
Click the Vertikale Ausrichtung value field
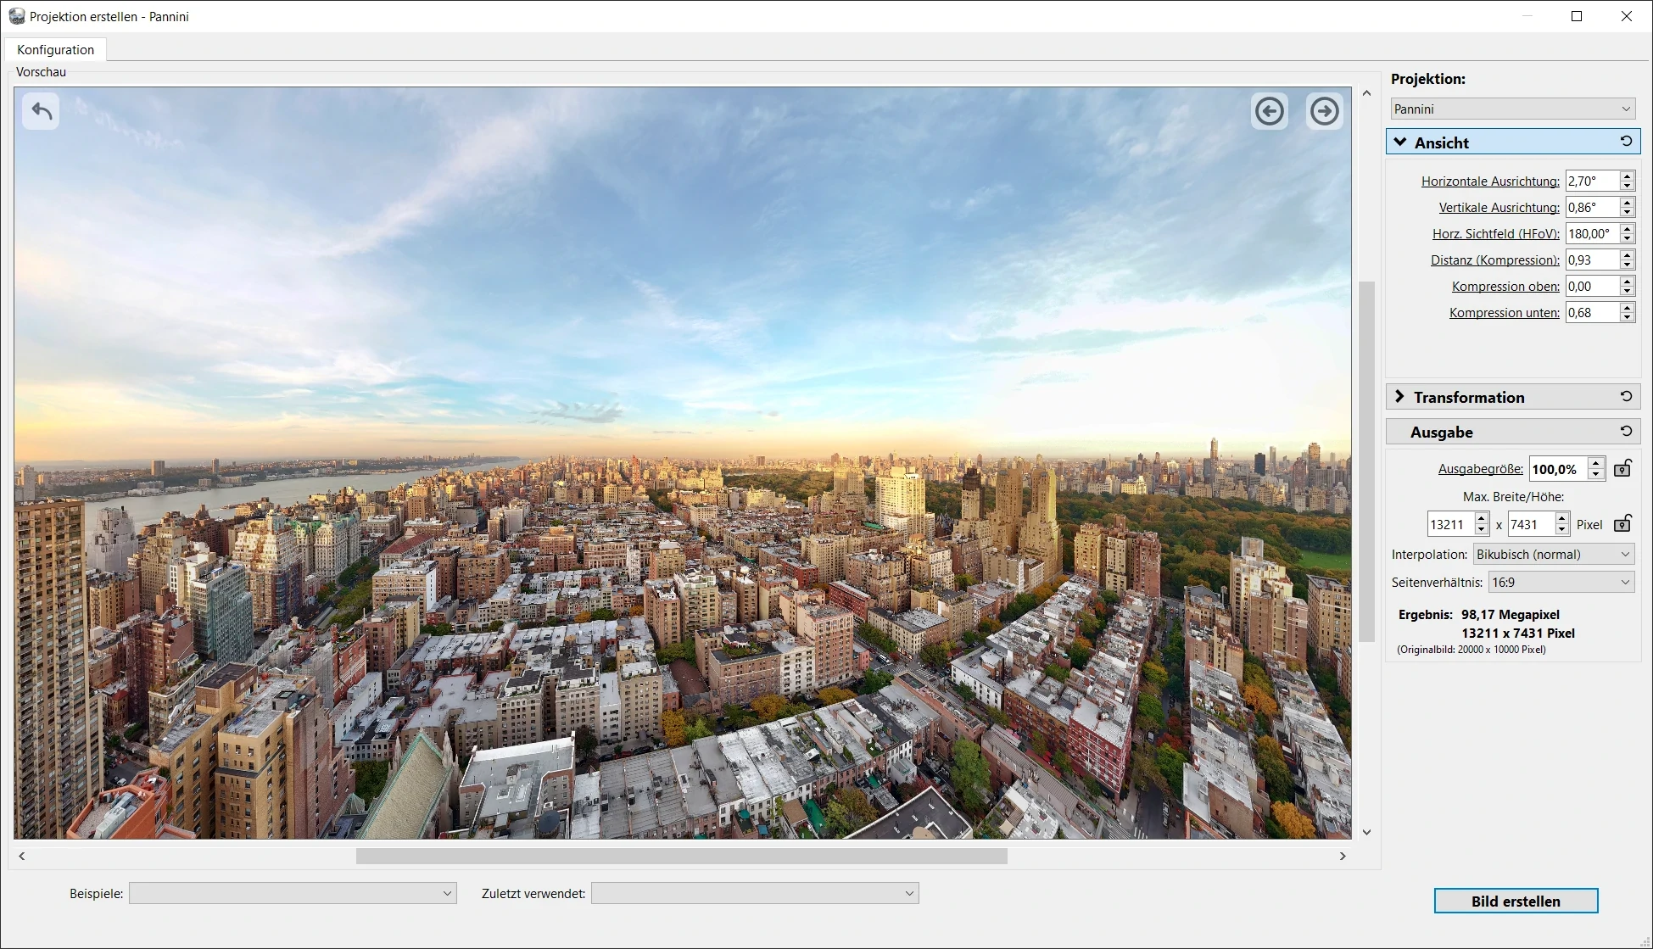(x=1592, y=207)
